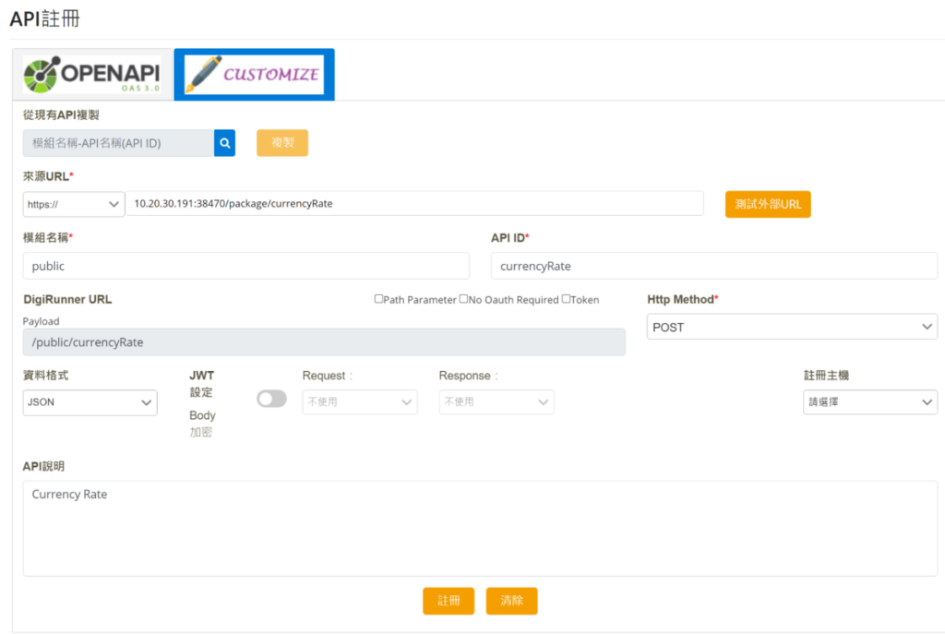Image resolution: width=945 pixels, height=634 pixels.
Task: Click the 複製 copy button
Action: point(281,142)
